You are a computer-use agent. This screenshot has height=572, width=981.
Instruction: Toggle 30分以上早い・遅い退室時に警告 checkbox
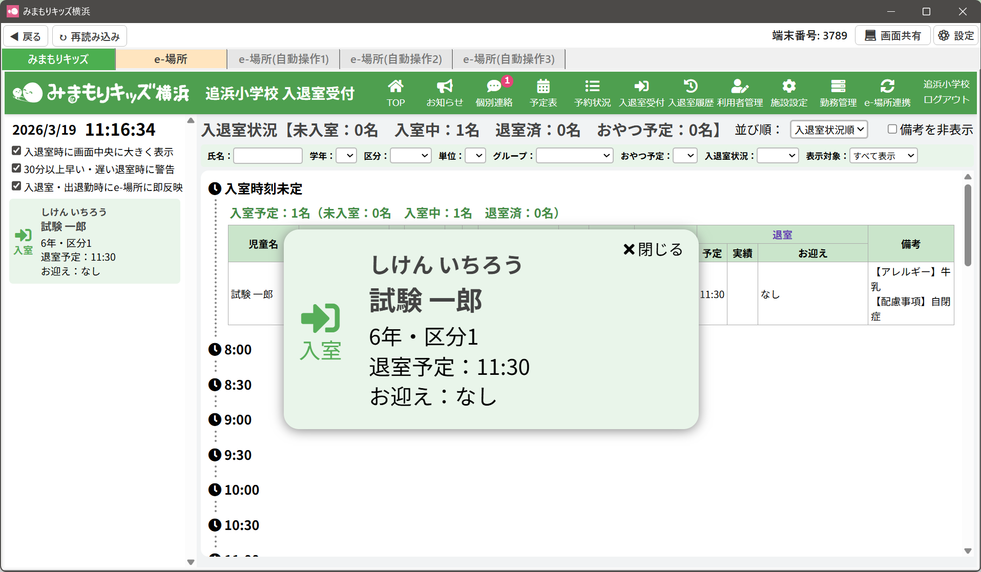pos(16,168)
